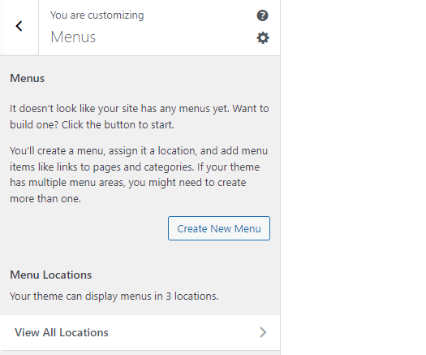The width and height of the screenshot is (426, 355).
Task: Open help via the question mark icon
Action: (262, 15)
